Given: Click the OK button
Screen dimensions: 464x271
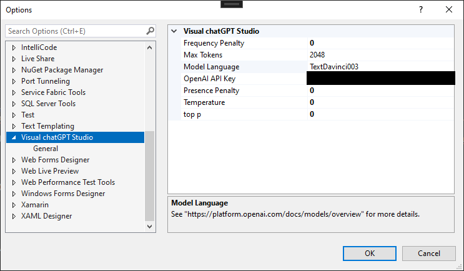Looking at the screenshot, I should click(x=370, y=254).
